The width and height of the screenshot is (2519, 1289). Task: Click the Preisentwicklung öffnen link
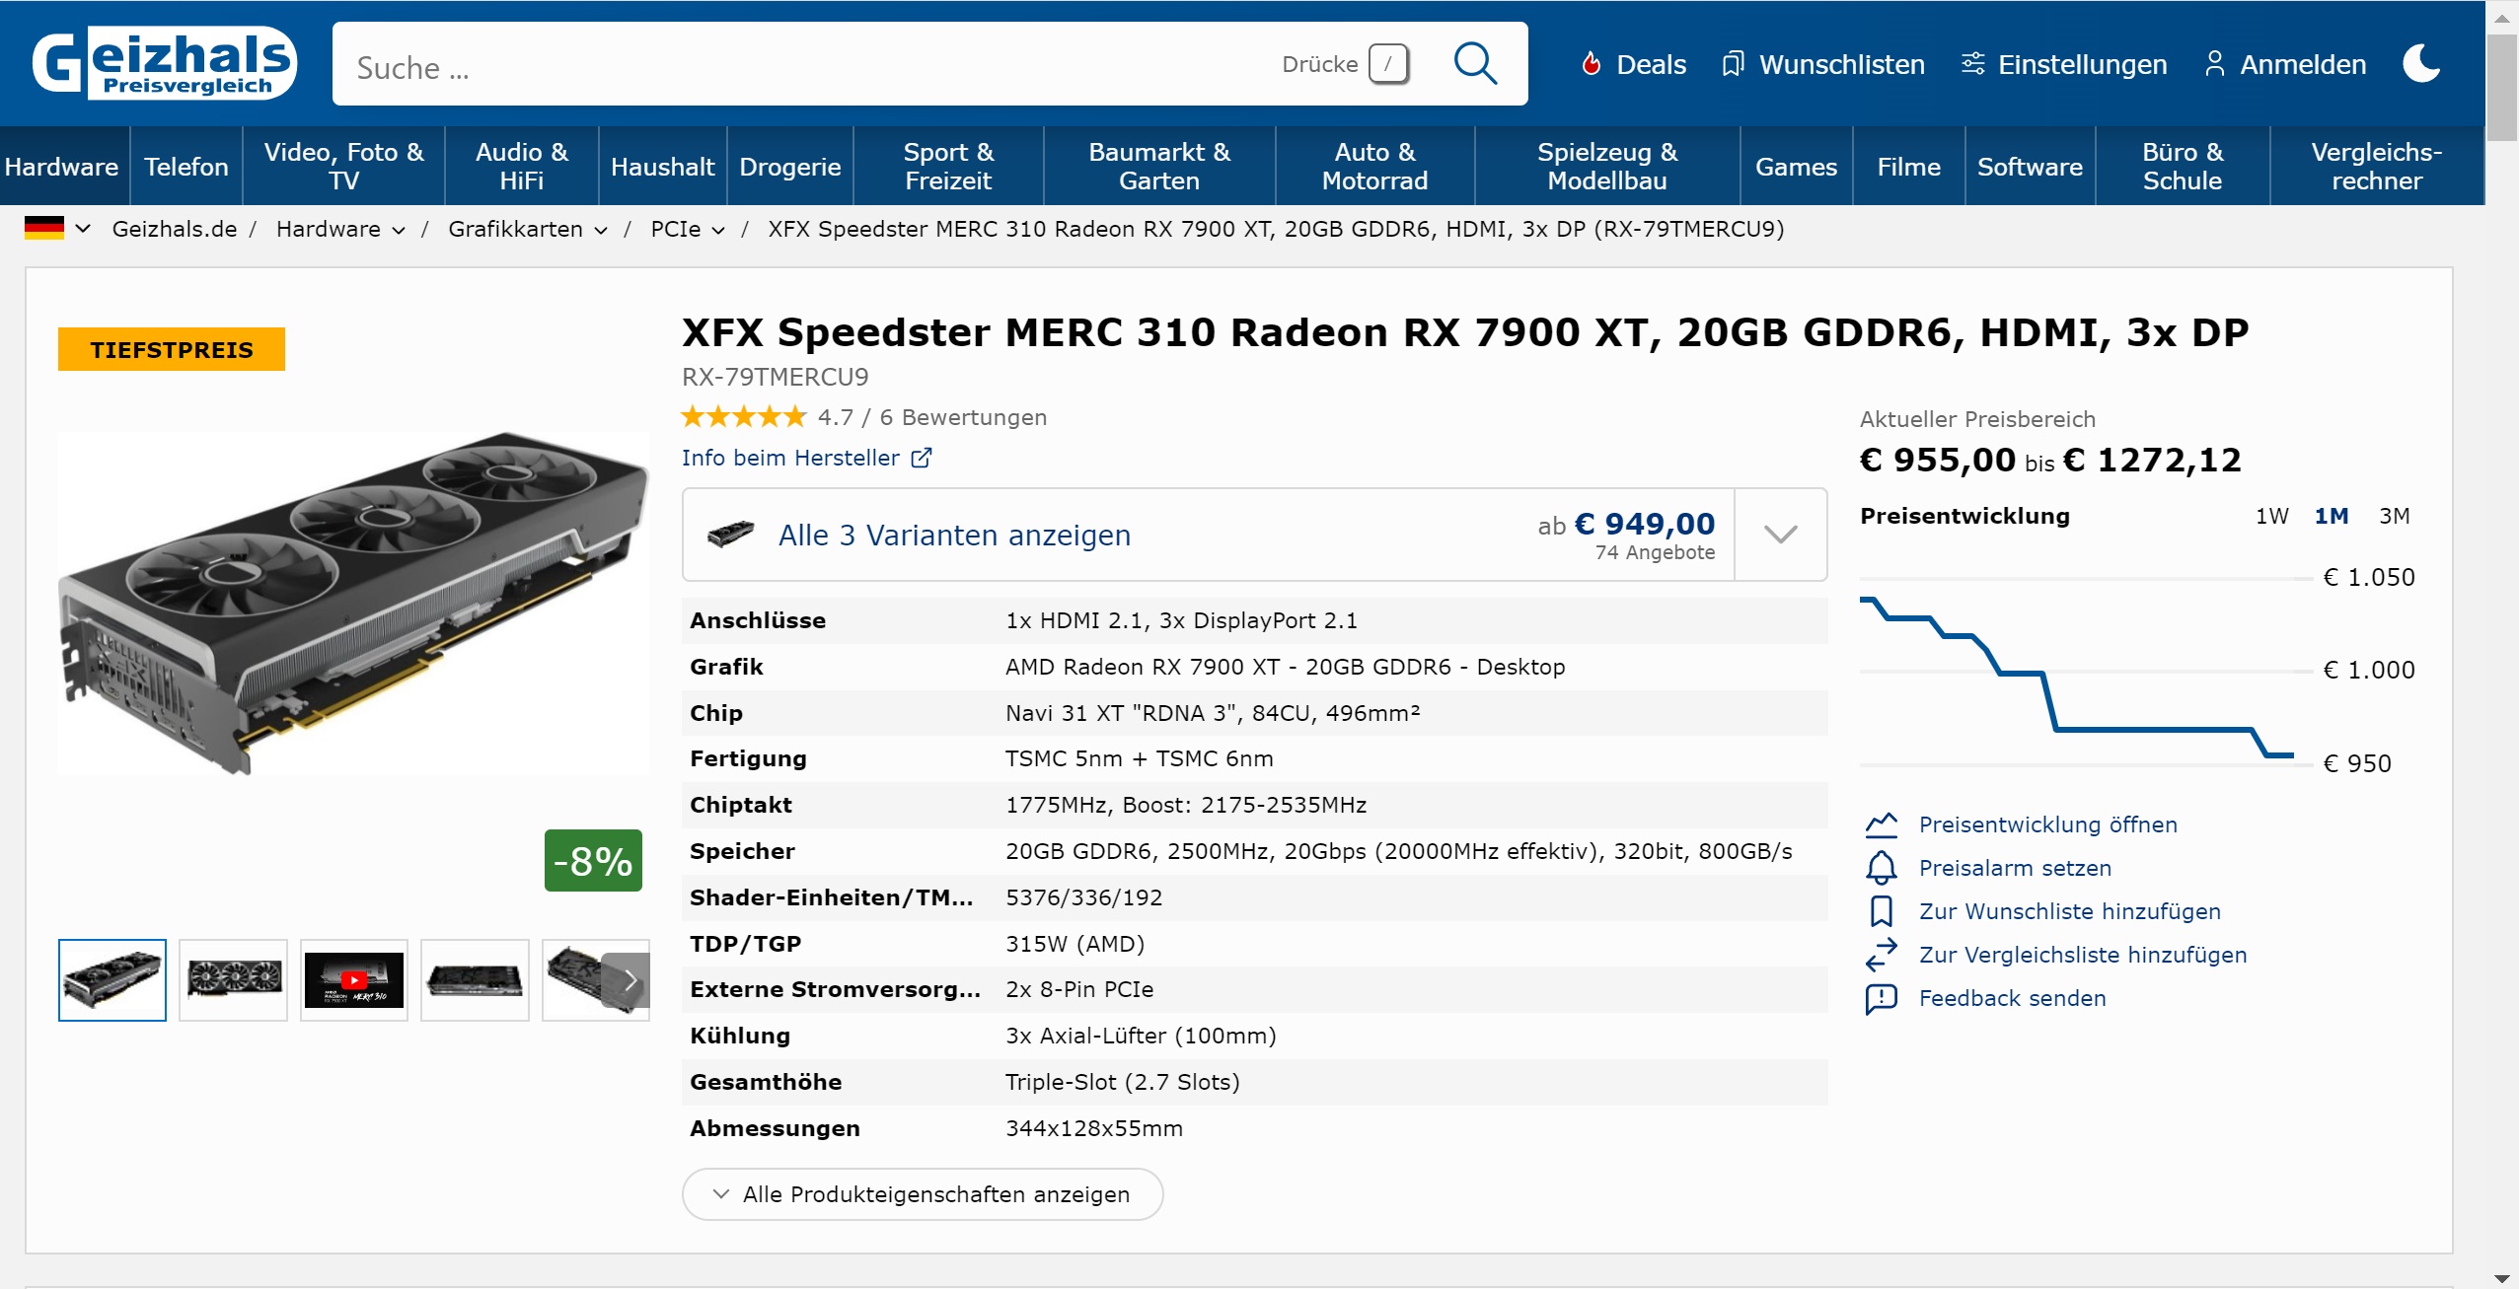[x=2047, y=824]
